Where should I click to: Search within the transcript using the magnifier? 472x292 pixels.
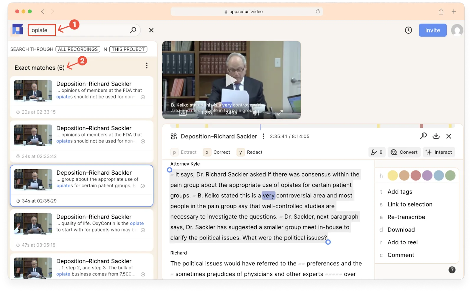(424, 136)
